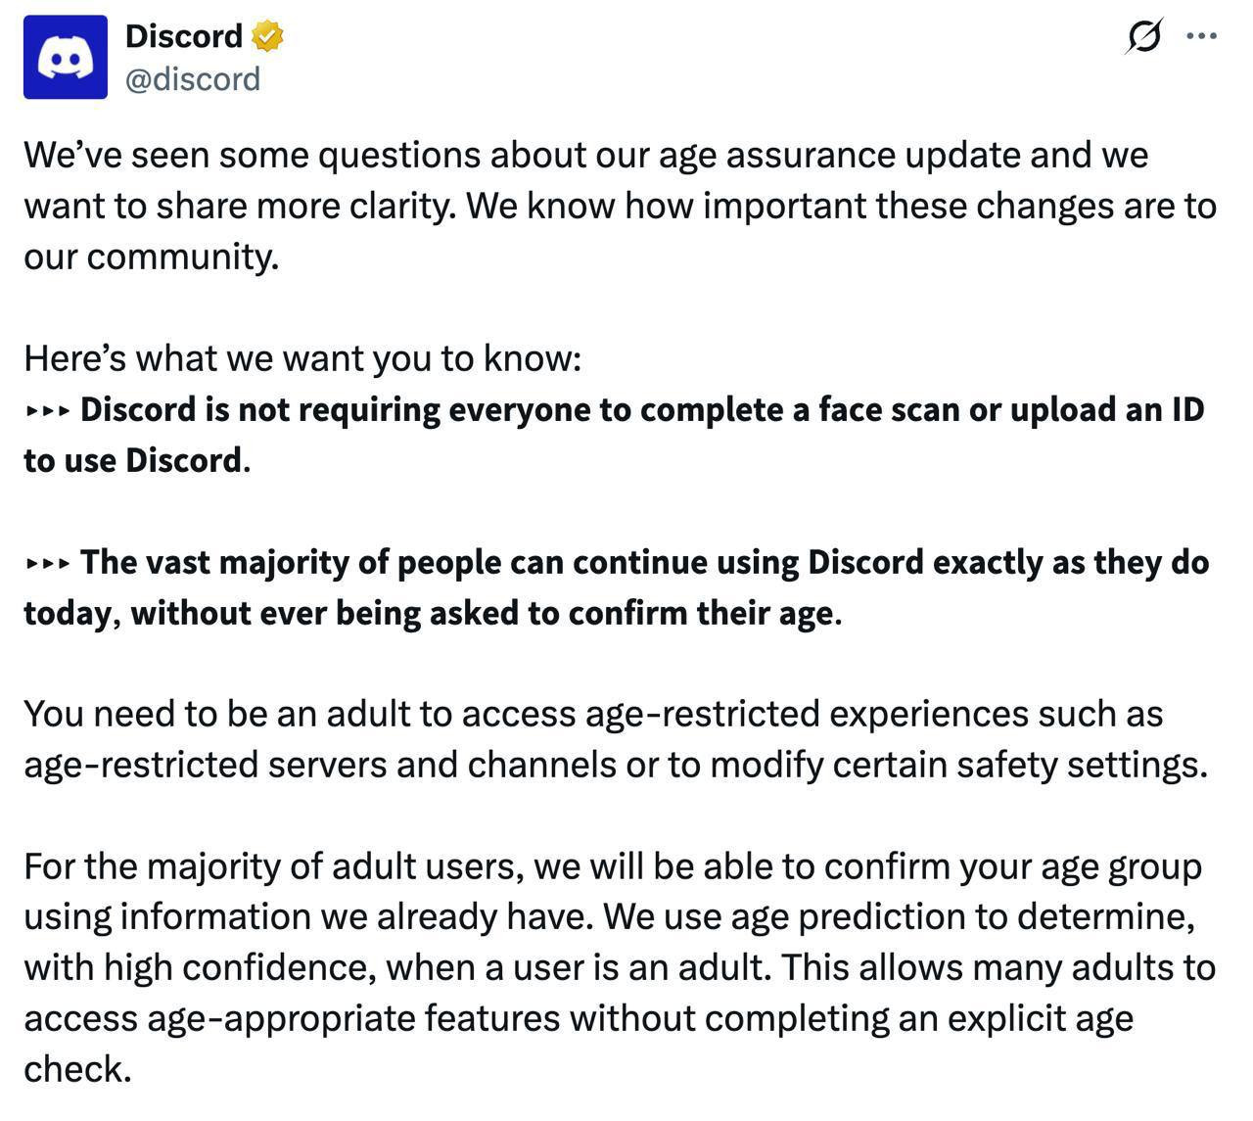Click the Discord profile avatar
The image size is (1253, 1121).
66,57
